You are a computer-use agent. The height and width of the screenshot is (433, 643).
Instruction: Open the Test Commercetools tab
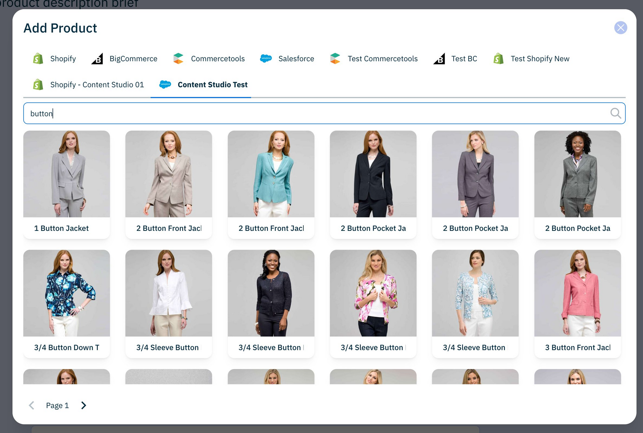374,58
